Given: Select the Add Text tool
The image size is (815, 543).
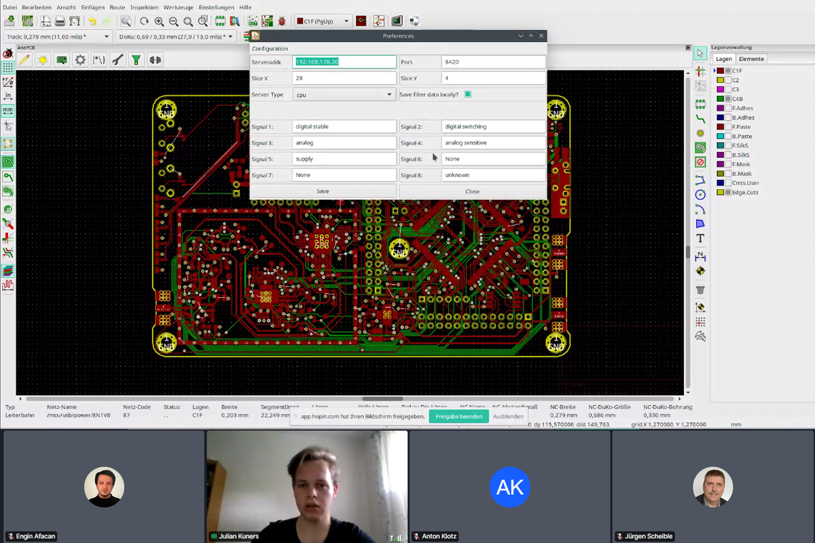Looking at the screenshot, I should [x=700, y=238].
